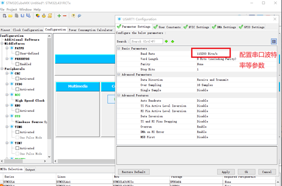
Task: Click the USART1 Configuration dialog title icon
Action: [119, 19]
